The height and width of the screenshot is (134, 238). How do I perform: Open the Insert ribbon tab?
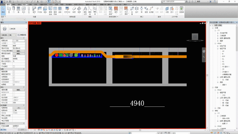[25, 4]
